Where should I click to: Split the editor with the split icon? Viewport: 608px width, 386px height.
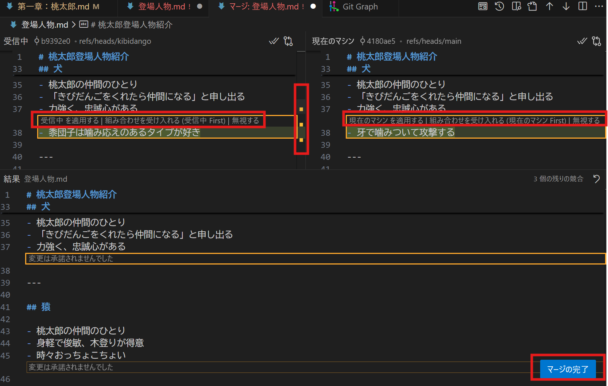[583, 7]
